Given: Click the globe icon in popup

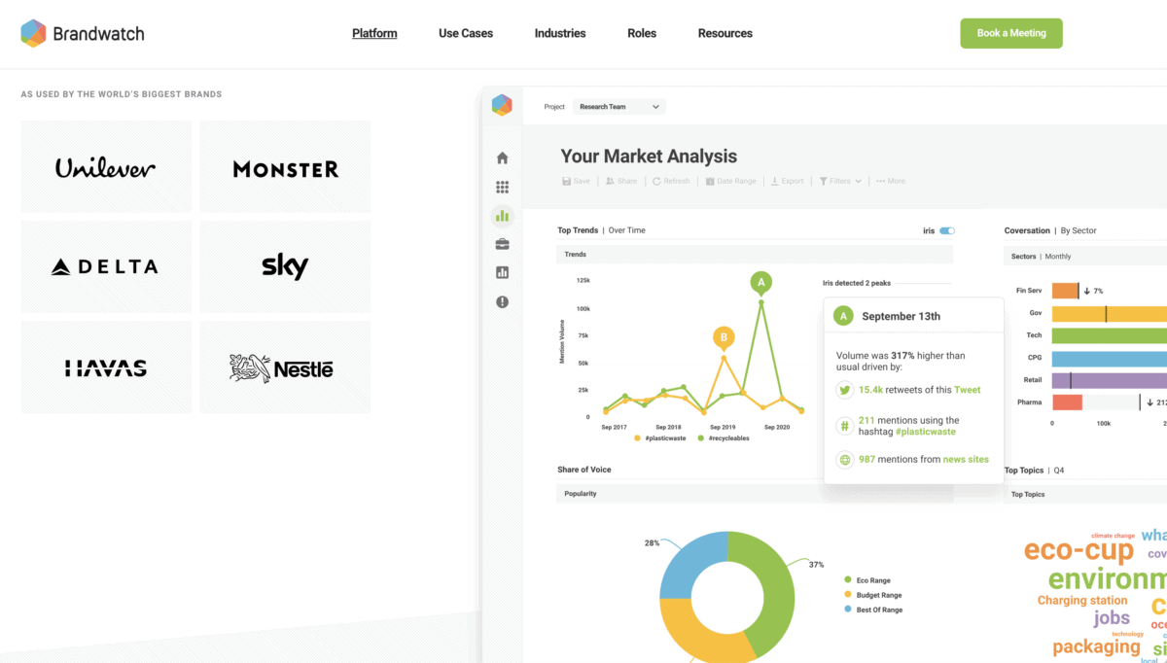Looking at the screenshot, I should click(x=845, y=459).
